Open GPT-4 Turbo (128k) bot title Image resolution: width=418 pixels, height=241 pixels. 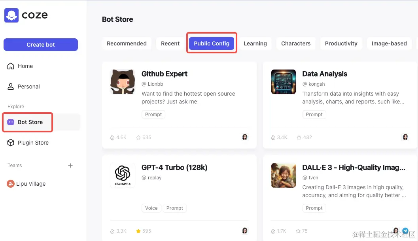174,168
